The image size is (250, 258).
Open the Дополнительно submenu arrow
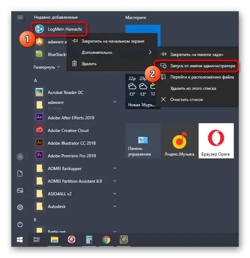click(x=150, y=52)
